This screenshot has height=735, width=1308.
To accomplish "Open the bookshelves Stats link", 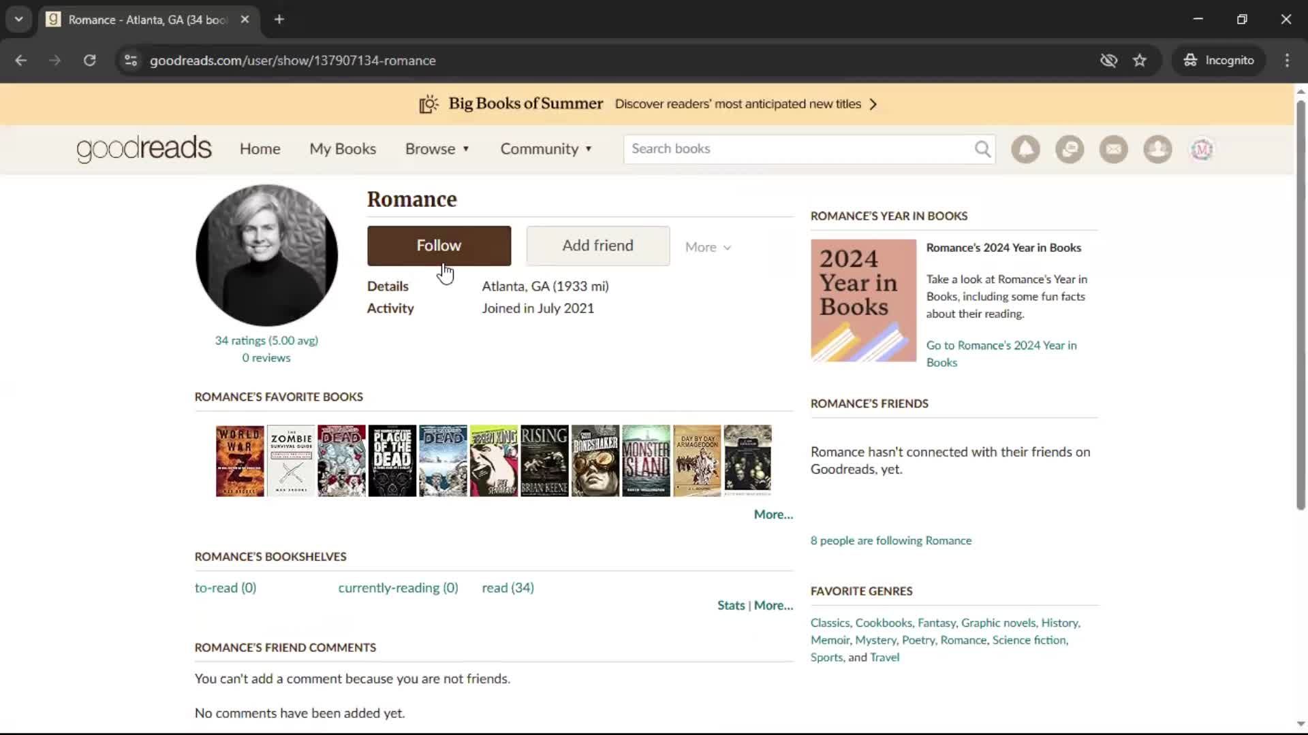I will (731, 606).
